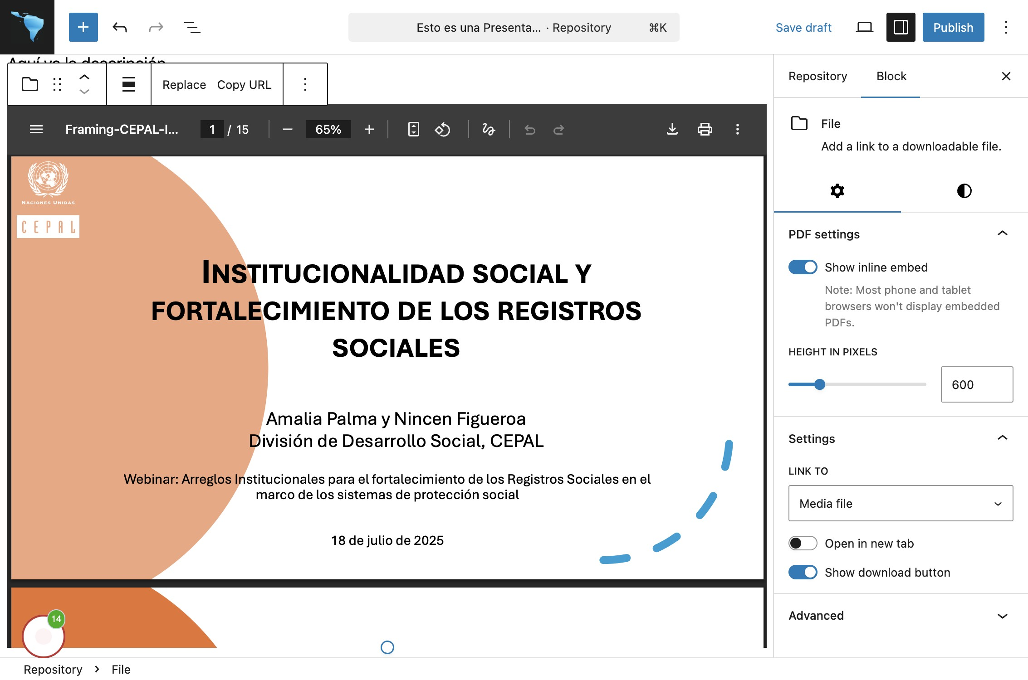Image resolution: width=1028 pixels, height=680 pixels.
Task: Click the blue block inserter plus button
Action: click(83, 27)
